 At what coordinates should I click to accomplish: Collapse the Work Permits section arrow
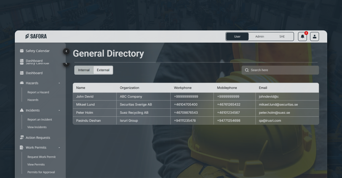pyautogui.click(x=59, y=148)
